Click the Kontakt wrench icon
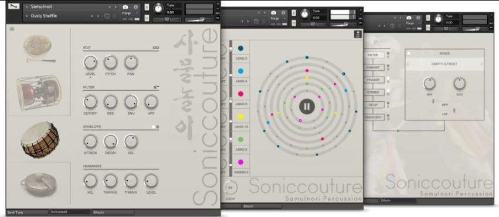499x217 pixels. tap(13, 6)
